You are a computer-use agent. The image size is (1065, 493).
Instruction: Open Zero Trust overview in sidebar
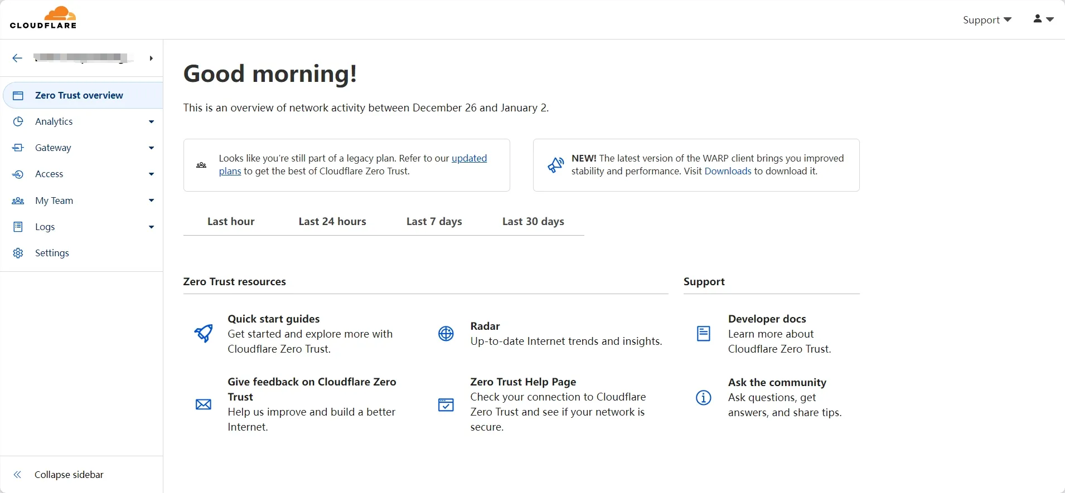pyautogui.click(x=83, y=95)
